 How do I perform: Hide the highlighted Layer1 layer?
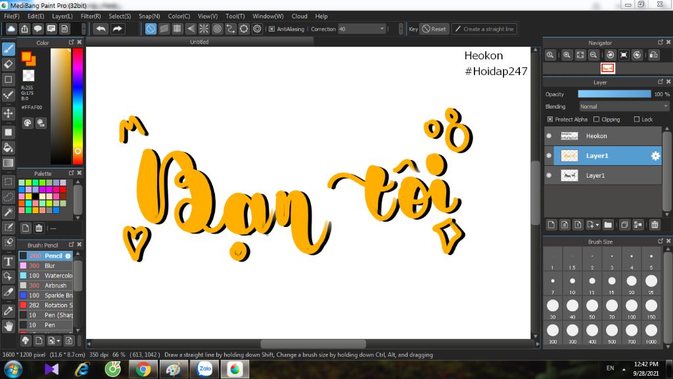click(x=549, y=155)
